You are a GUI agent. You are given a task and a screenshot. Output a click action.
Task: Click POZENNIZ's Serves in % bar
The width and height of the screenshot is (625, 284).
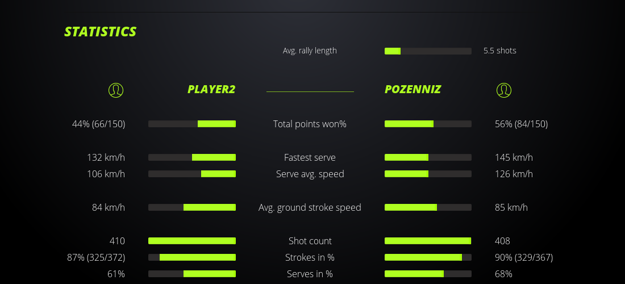click(428, 274)
